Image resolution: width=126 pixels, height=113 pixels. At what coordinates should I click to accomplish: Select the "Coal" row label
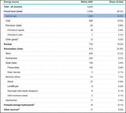[x=8, y=21]
